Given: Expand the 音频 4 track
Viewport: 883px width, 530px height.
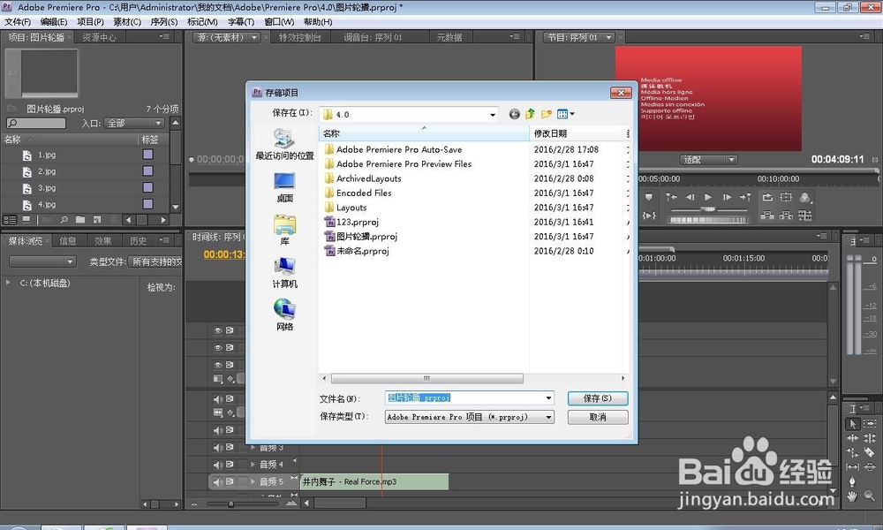Looking at the screenshot, I should pyautogui.click(x=253, y=465).
